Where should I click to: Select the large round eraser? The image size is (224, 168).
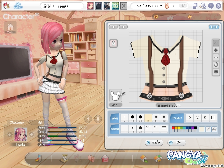(x=198, y=118)
